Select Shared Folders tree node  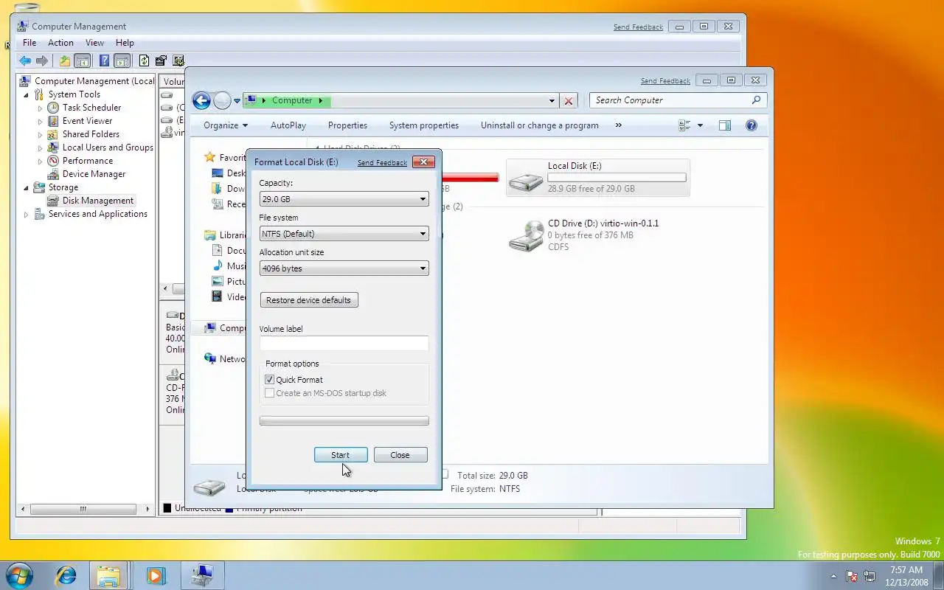91,134
